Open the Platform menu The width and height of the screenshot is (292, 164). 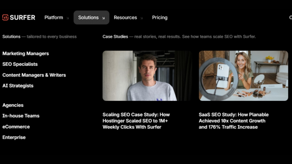click(54, 17)
